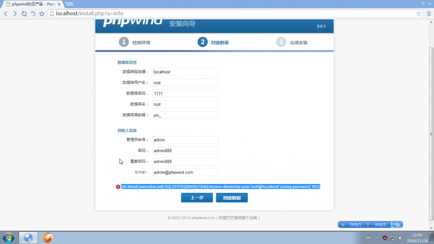The image size is (434, 244).
Task: Close the phpwind browser tab
Action: (x=59, y=4)
